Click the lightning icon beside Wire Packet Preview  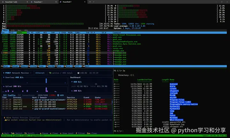pyautogui.click(x=4, y=118)
